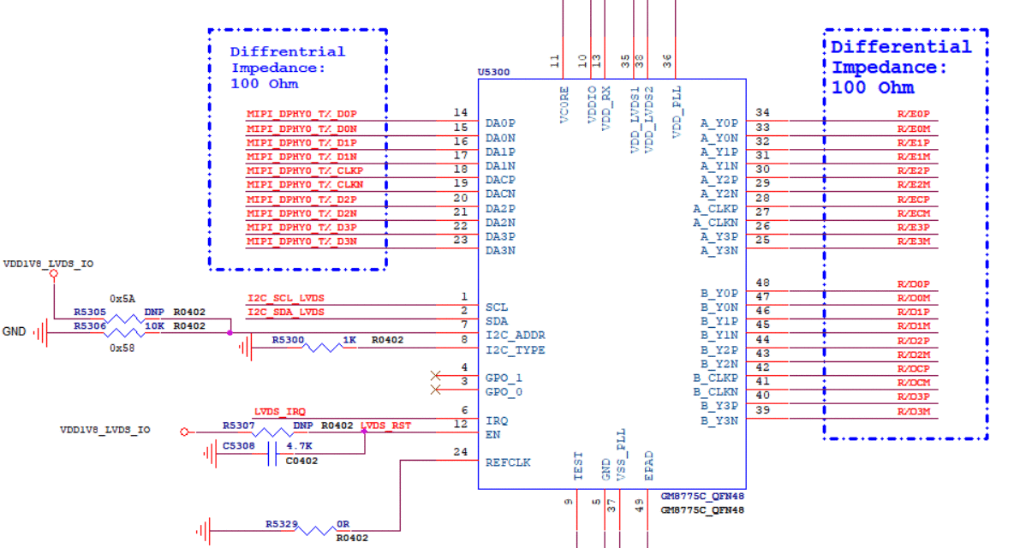Click net label MIPI_DPHY0_TX_CLKN
1032x548 pixels.
pyautogui.click(x=305, y=184)
